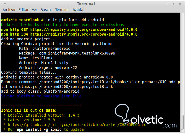The height and width of the screenshot is (133, 185).
Task: Click the 'npm install -g ionic' command text
Action: [39, 129]
